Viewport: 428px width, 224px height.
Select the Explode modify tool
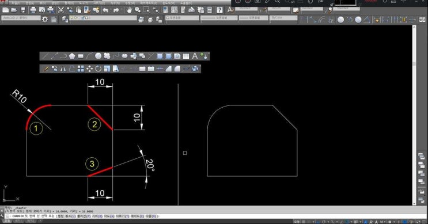click(x=195, y=69)
